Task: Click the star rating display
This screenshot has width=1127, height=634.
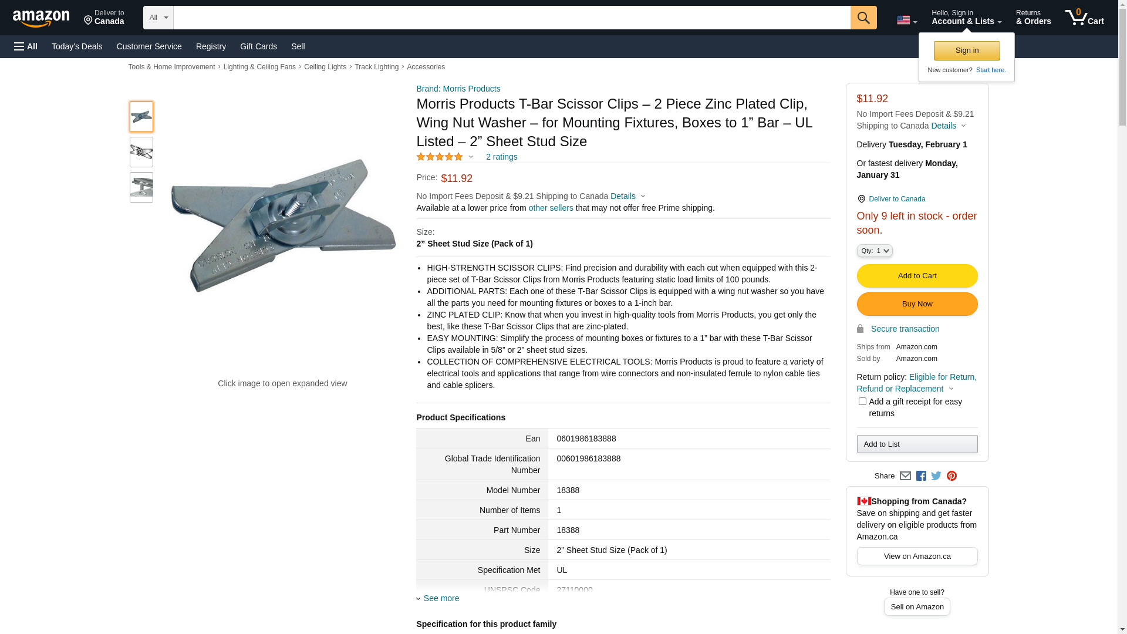Action: click(440, 157)
